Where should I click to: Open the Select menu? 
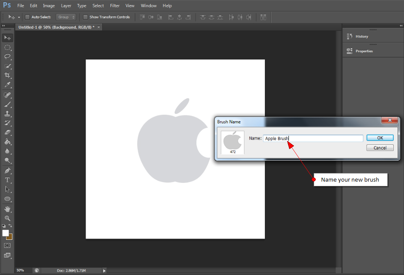(x=98, y=6)
